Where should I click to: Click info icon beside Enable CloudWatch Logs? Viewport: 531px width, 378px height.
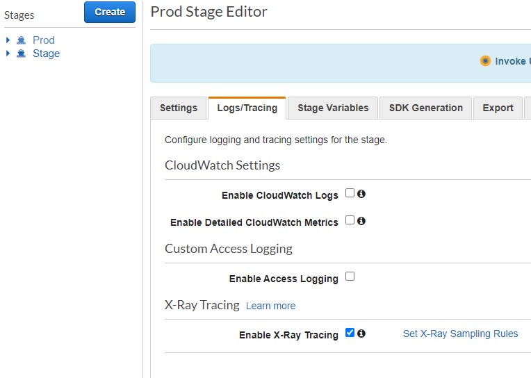click(361, 194)
